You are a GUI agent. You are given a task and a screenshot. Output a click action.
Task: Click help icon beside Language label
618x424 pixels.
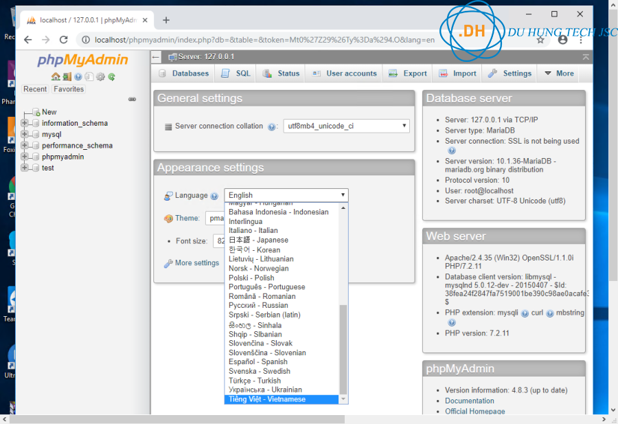click(214, 196)
